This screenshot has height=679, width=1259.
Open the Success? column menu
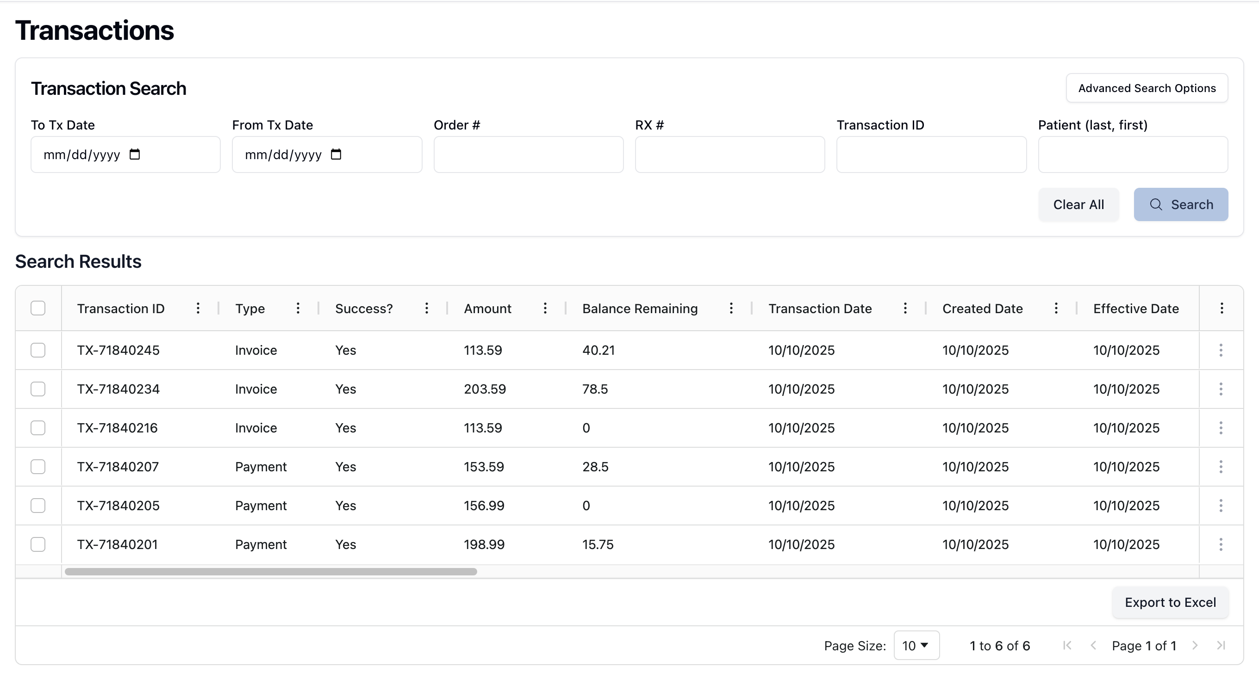[x=426, y=308]
